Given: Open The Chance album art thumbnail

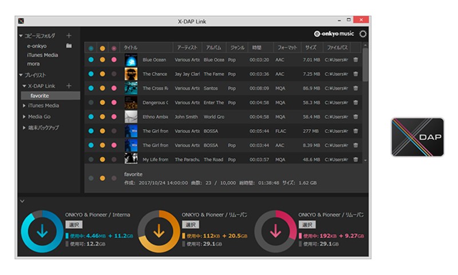Looking at the screenshot, I should tap(131, 74).
